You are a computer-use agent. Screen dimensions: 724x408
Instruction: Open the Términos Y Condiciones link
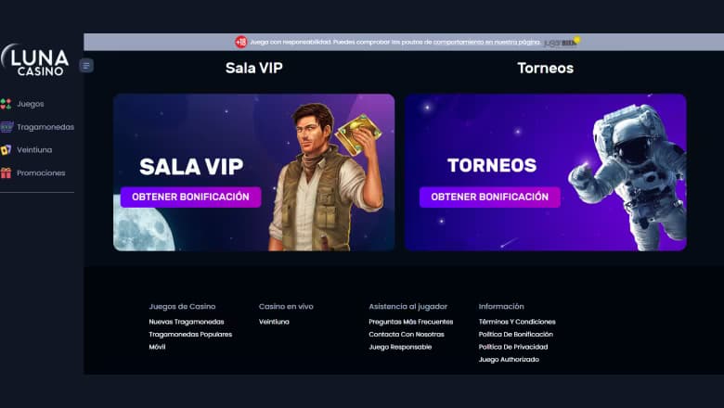pyautogui.click(x=517, y=322)
